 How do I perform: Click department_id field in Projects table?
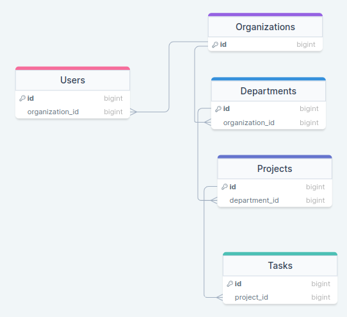click(275, 200)
